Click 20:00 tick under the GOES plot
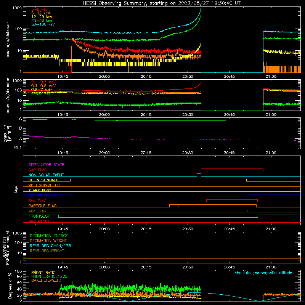The height and width of the screenshot is (305, 305). click(104, 153)
